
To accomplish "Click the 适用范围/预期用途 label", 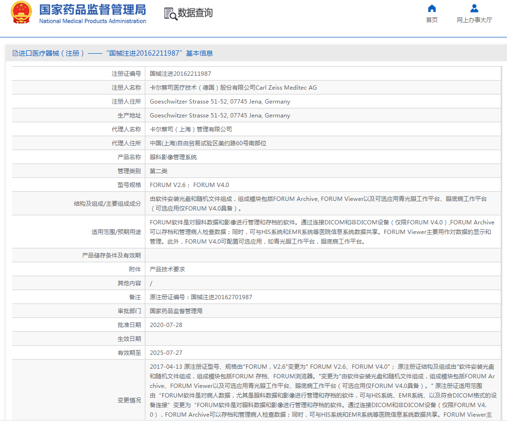I will [116, 232].
